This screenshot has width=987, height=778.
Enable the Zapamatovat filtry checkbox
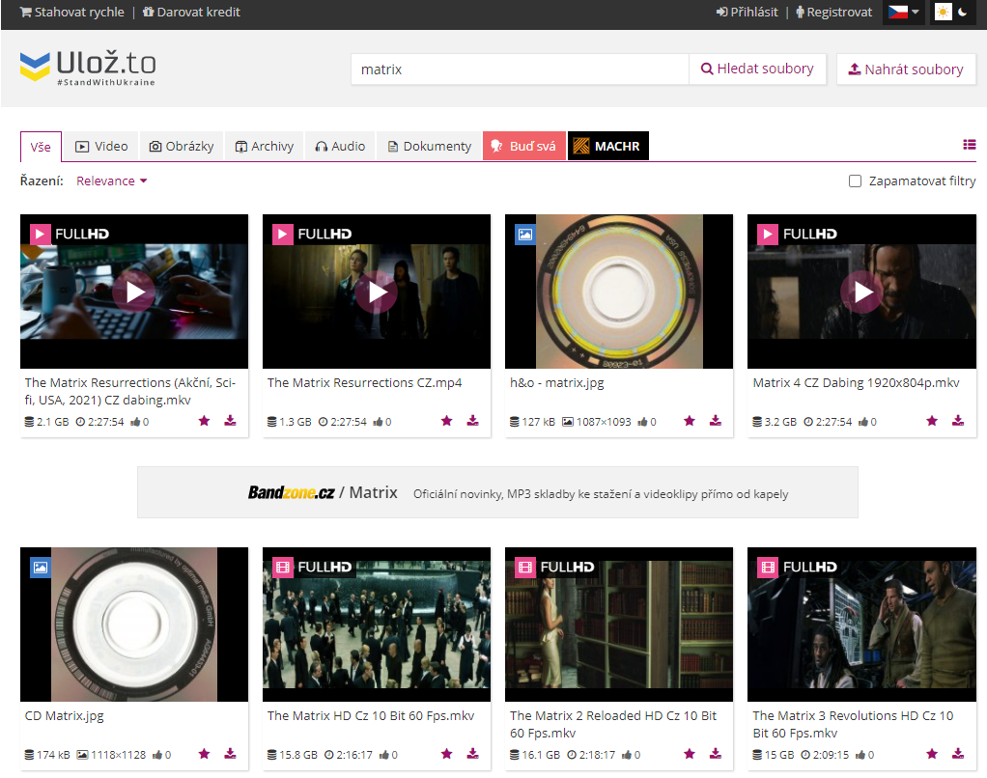pyautogui.click(x=855, y=181)
